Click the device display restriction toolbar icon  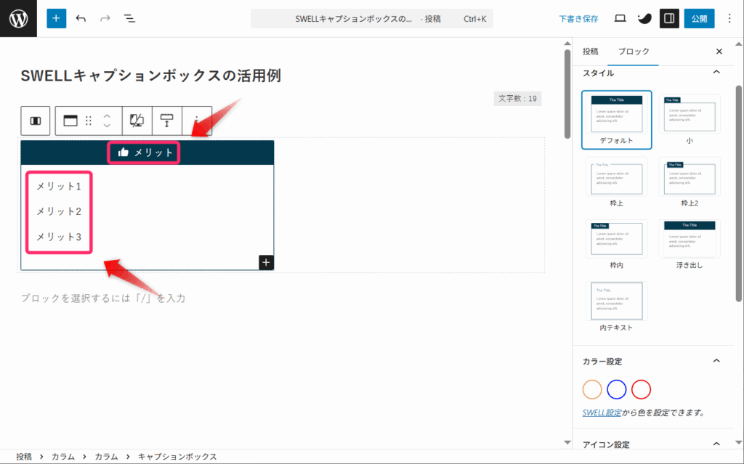137,121
